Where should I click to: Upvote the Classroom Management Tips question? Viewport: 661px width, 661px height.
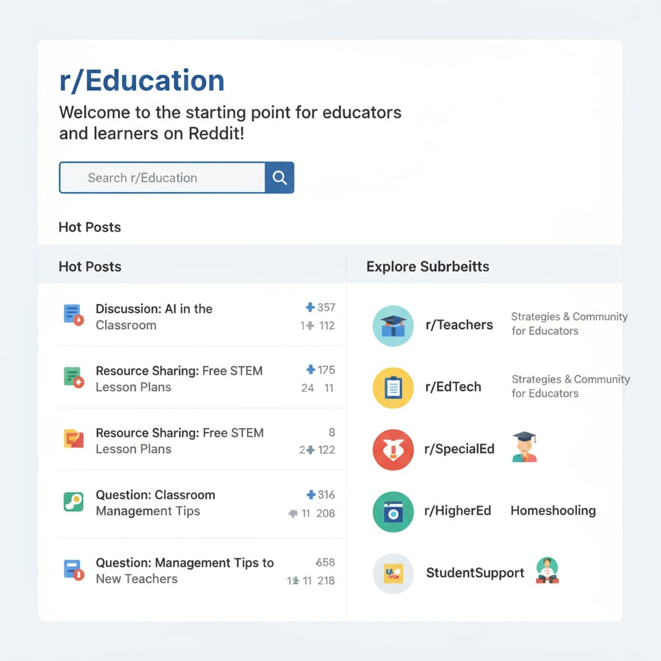310,495
